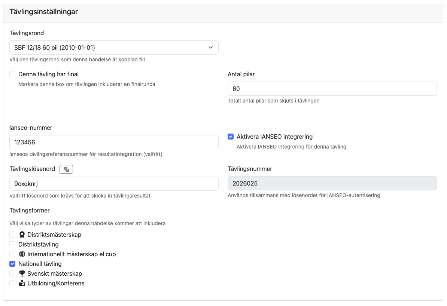This screenshot has width=447, height=306.
Task: Click the chevron arrow in Tävlingsrond select
Action: pyautogui.click(x=210, y=48)
